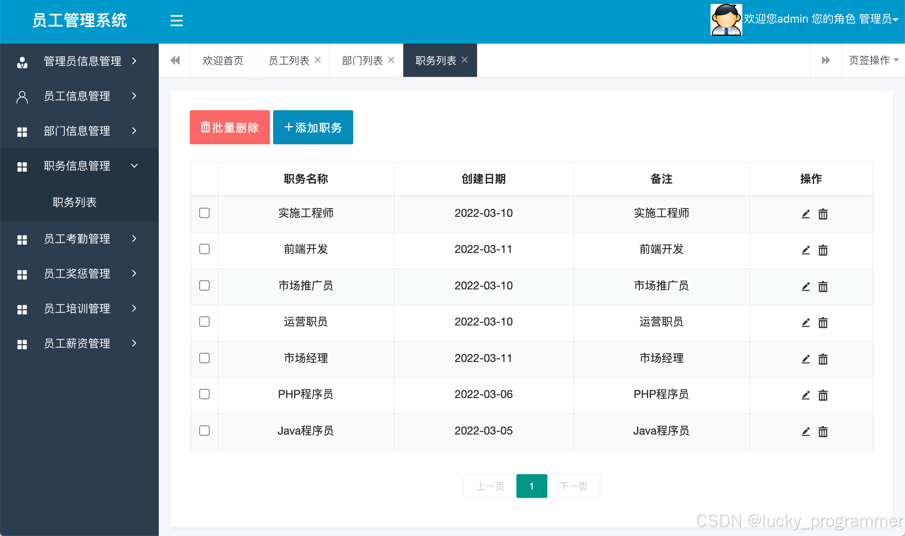The height and width of the screenshot is (536, 905).
Task: Go to page 1 in pagination
Action: click(x=531, y=486)
